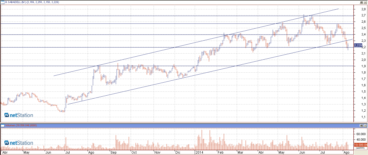Click the 2014 label on the time axis
368x155 pixels.
click(x=199, y=152)
